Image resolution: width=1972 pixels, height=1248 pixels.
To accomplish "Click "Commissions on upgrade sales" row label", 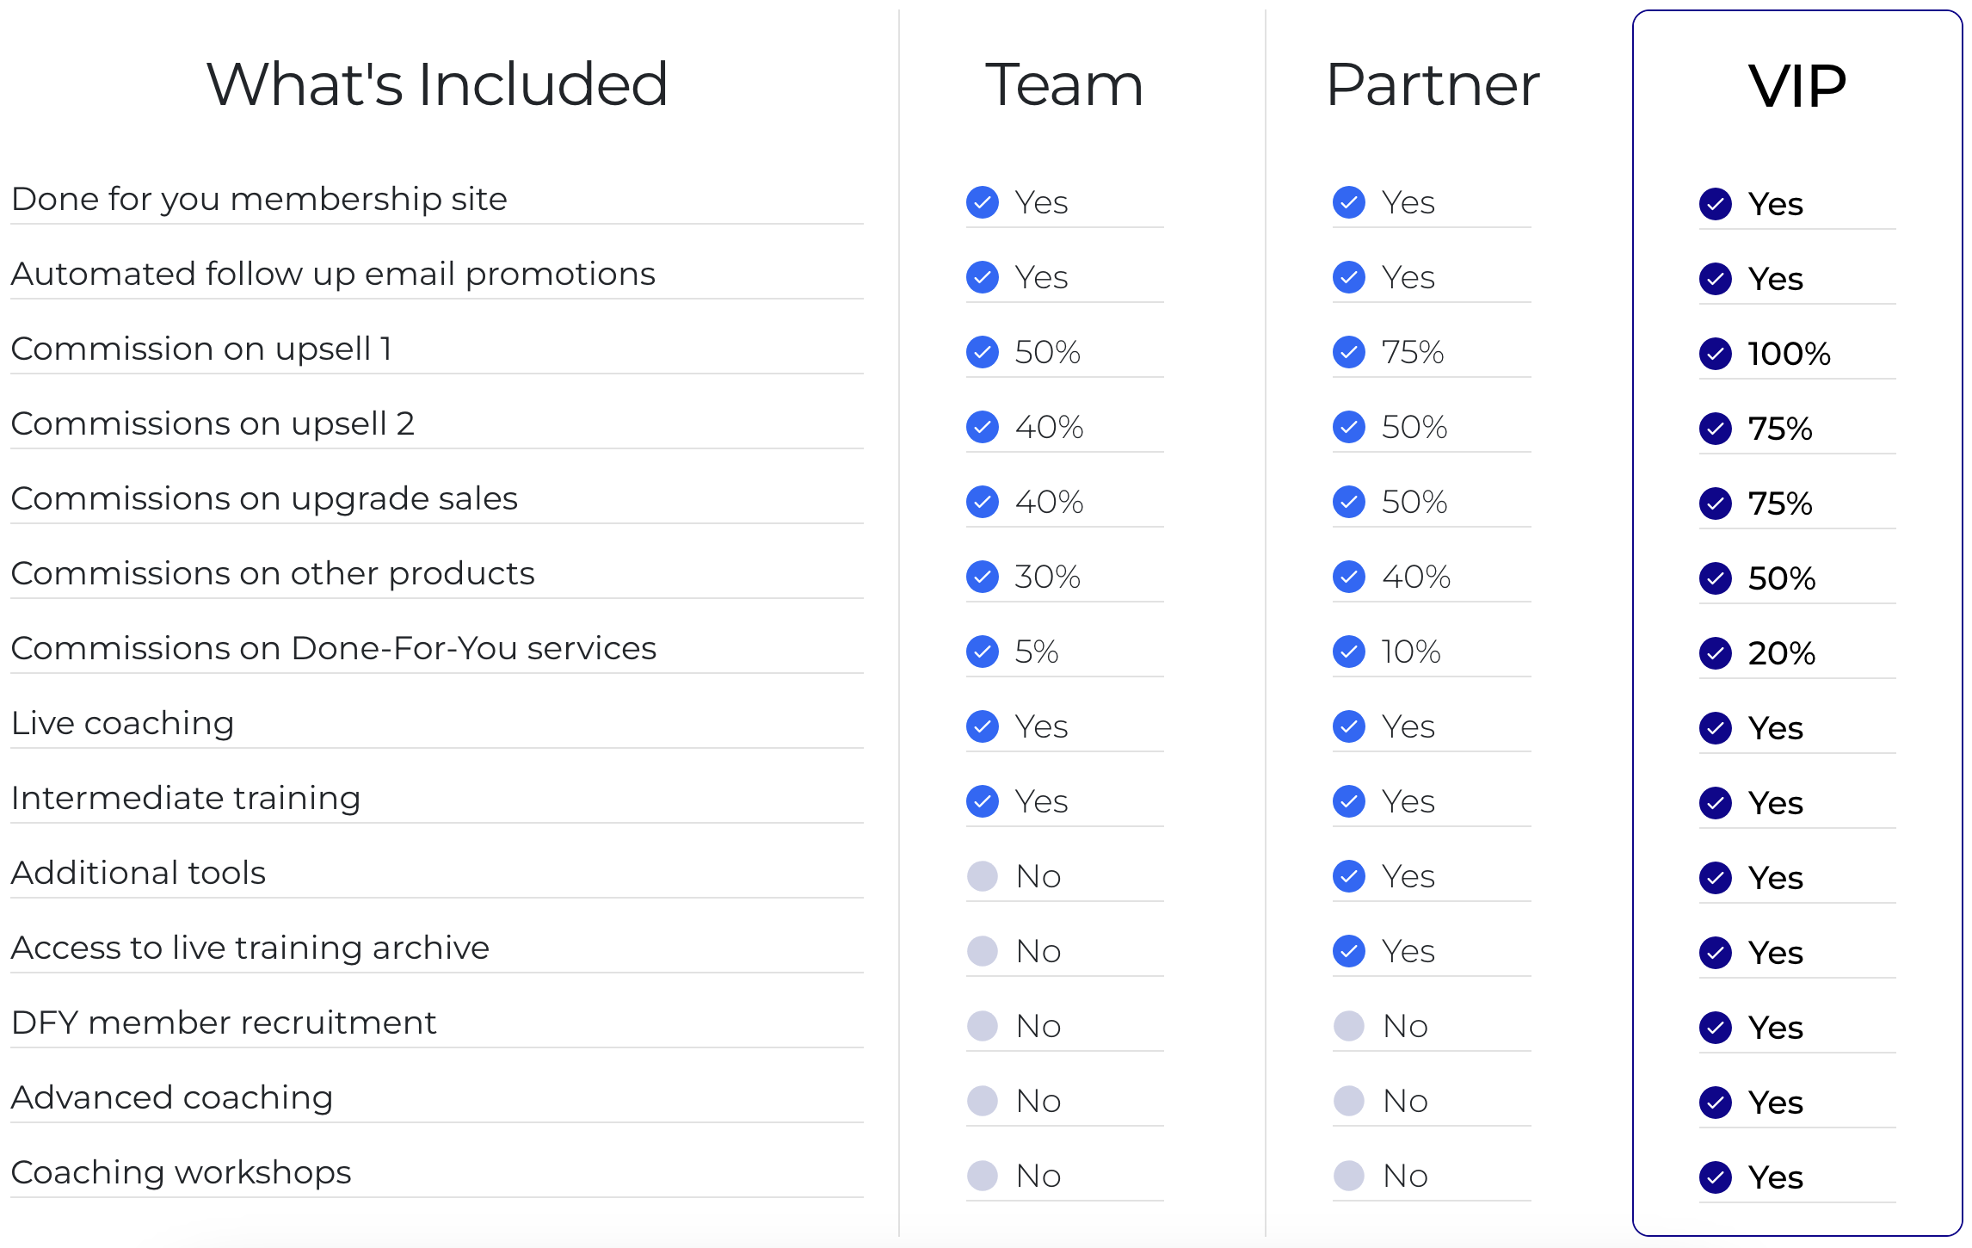I will (264, 498).
